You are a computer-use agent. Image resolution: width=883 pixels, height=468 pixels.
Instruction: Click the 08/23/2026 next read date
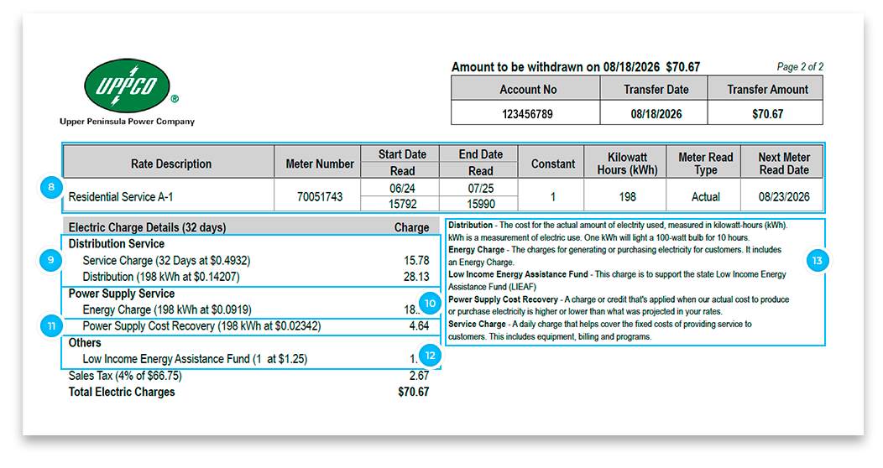784,197
